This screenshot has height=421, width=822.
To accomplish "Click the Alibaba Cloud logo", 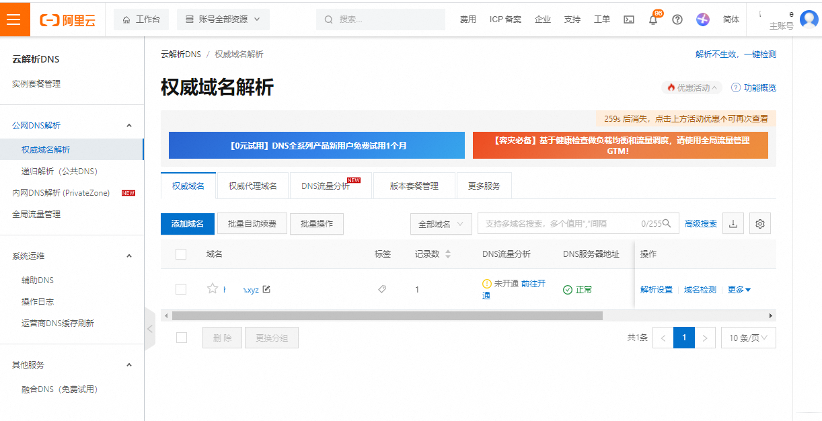I will [67, 20].
